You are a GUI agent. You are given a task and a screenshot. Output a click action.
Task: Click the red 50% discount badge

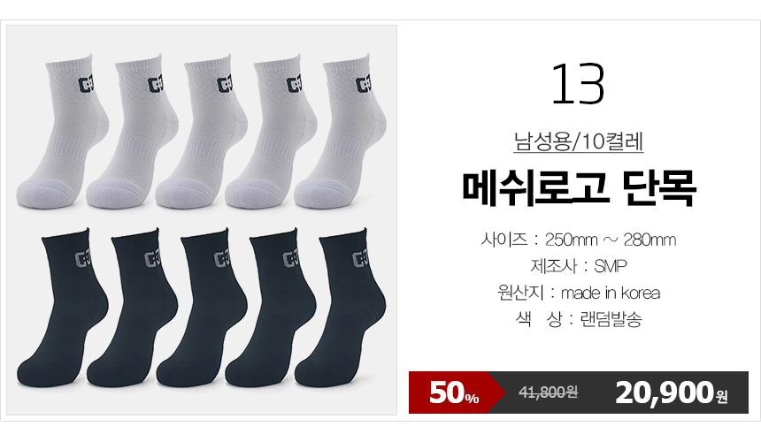(x=457, y=392)
